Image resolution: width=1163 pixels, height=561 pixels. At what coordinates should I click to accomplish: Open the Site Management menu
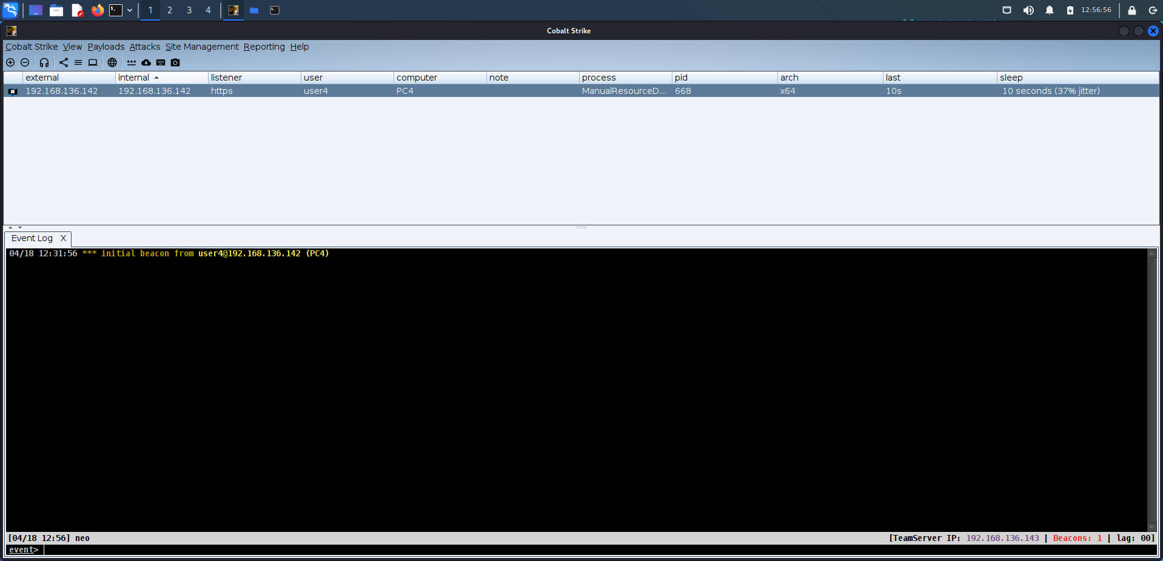point(202,47)
